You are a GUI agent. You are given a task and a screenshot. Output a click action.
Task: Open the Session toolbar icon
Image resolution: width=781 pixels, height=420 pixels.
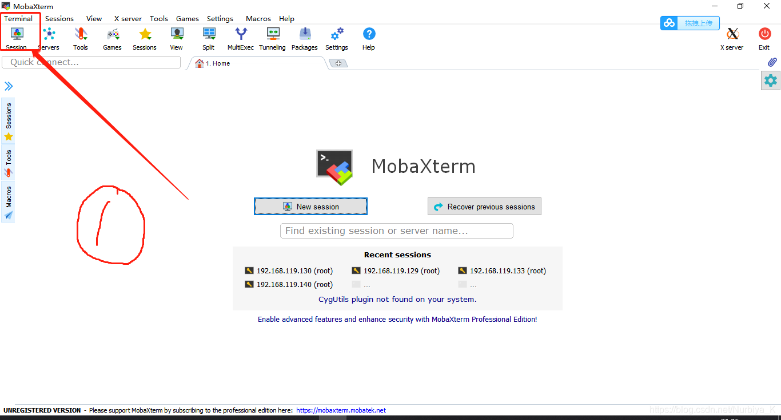(17, 38)
